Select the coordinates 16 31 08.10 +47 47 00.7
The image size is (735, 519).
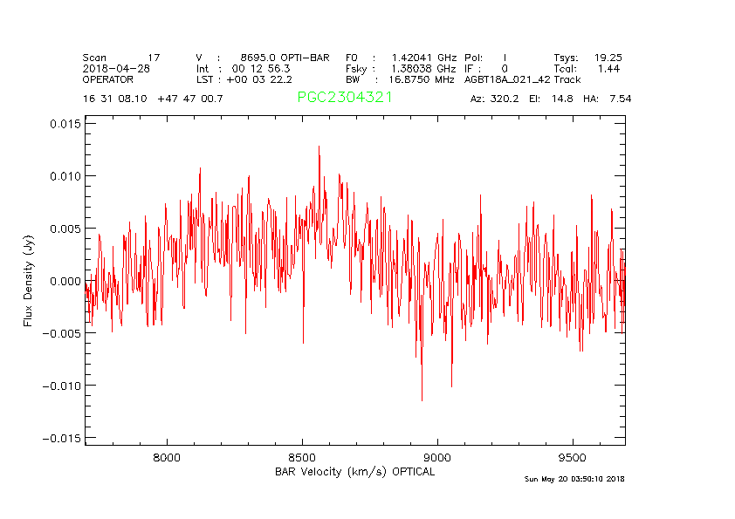[x=153, y=99]
